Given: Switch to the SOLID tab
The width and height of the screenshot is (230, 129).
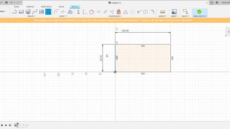Looking at the screenshot, I should [17, 7].
